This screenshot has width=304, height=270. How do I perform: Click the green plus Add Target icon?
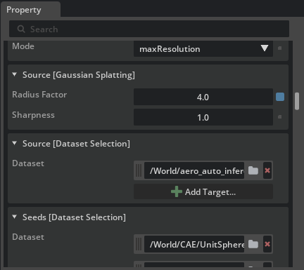177,191
